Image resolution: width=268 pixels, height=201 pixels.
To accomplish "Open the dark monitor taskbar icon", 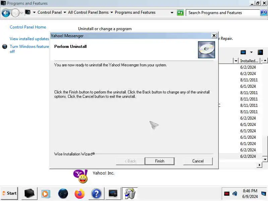I will [113, 194].
